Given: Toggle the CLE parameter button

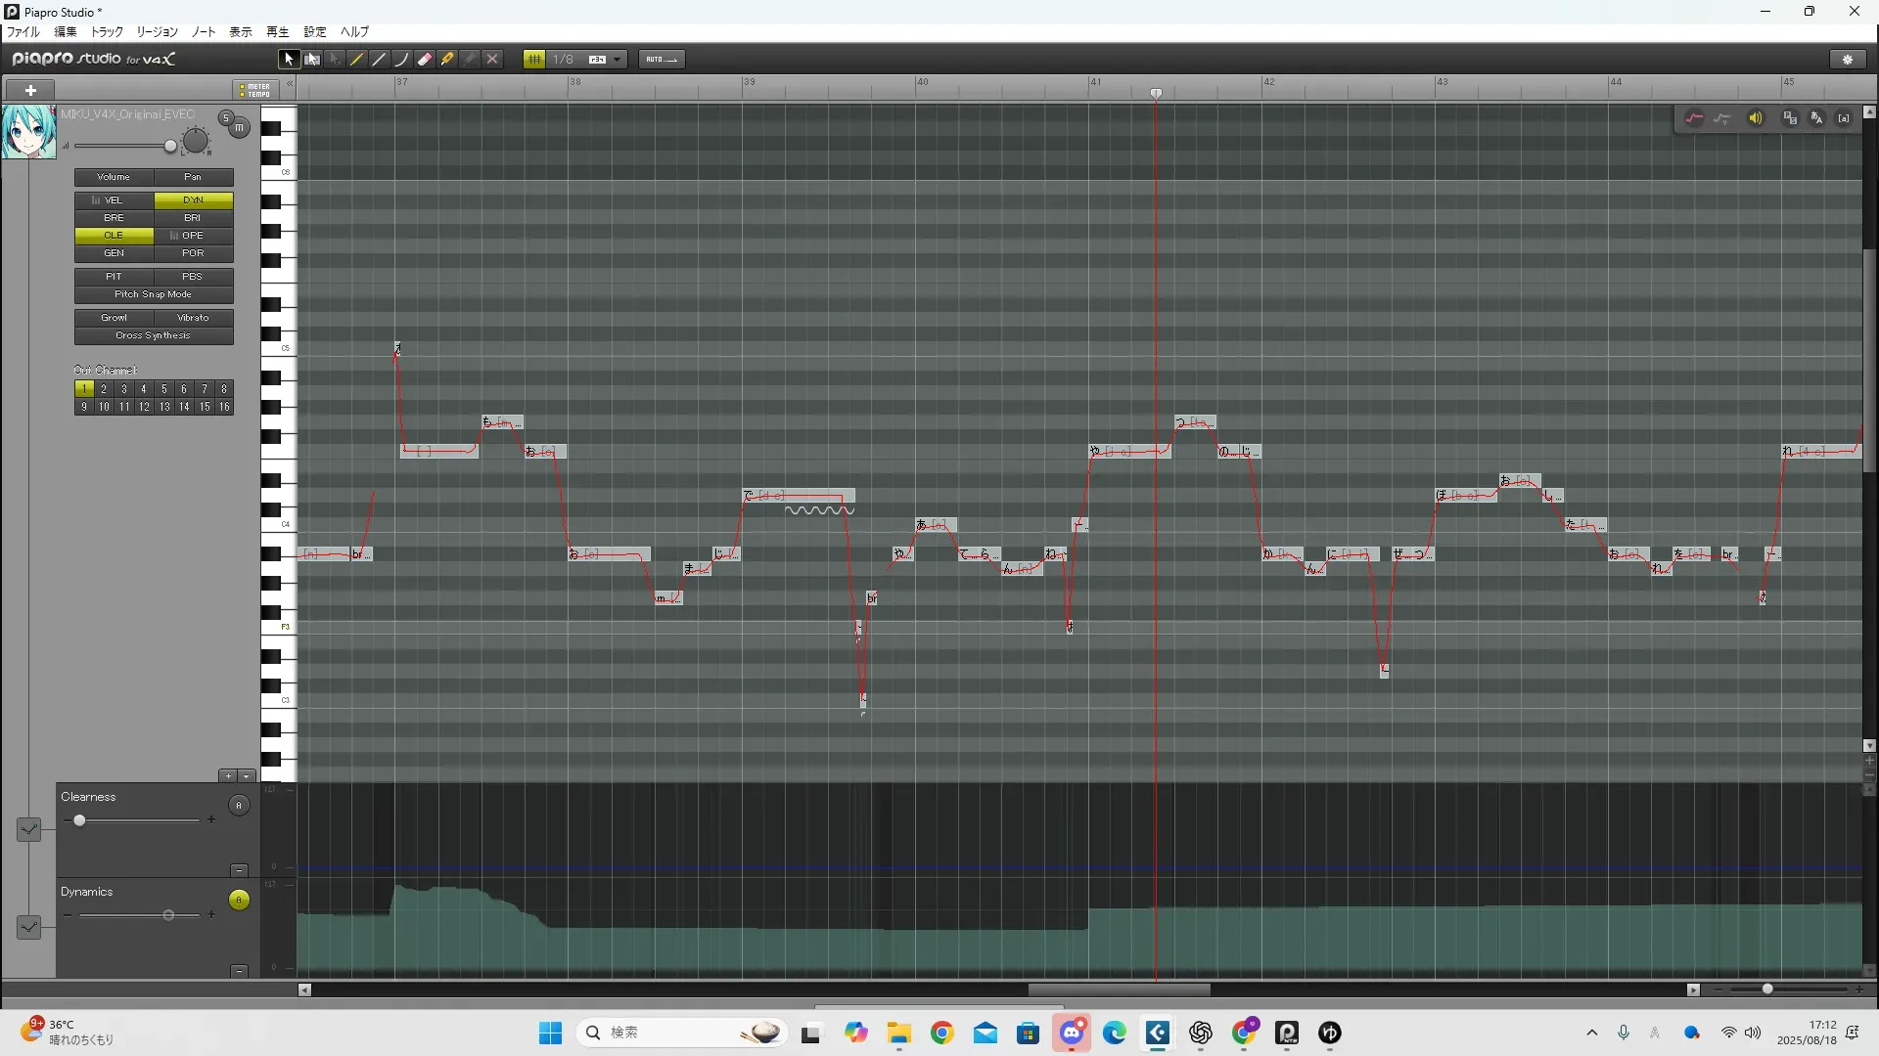Looking at the screenshot, I should tap(114, 236).
